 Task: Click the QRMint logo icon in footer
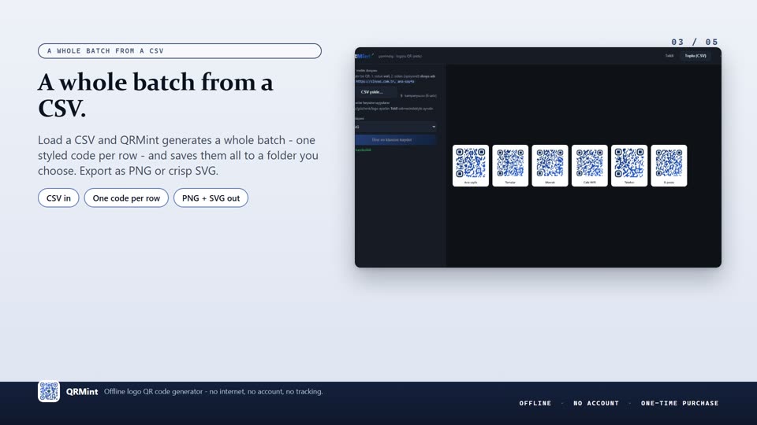click(x=49, y=391)
